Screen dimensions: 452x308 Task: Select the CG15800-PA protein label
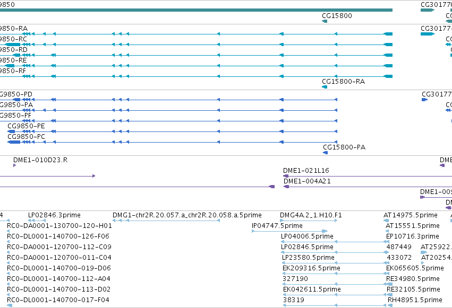click(x=344, y=147)
